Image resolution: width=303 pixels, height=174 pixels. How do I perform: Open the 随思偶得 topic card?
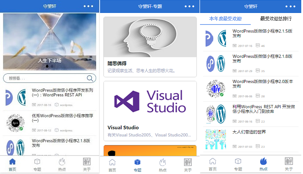(x=150, y=47)
